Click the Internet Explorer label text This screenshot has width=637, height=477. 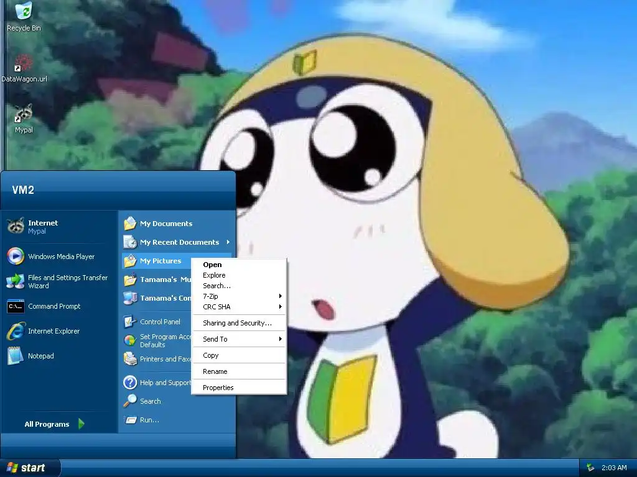click(53, 331)
